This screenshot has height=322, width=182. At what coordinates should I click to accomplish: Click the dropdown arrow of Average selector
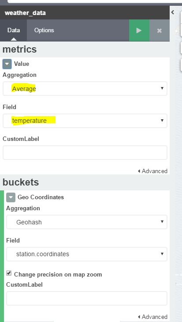pos(162,88)
